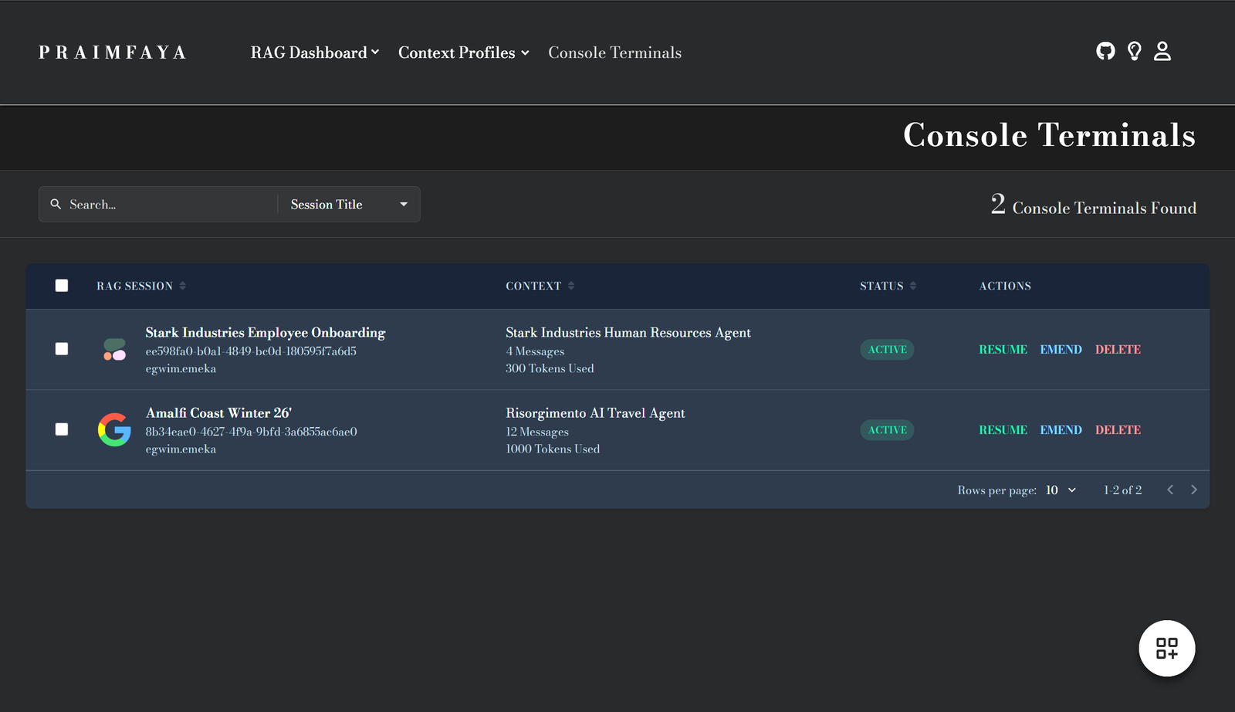Select session ID ee598fa0-b0a1-4849-bc0d-180595f7a6d5
The width and height of the screenshot is (1235, 712).
tap(251, 351)
